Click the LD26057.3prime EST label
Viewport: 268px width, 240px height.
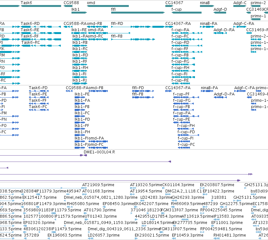tap(104, 235)
